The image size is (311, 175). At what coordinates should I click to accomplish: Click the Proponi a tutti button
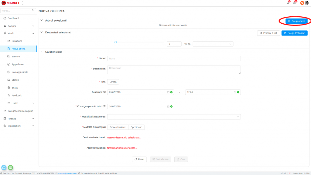tap(268, 33)
